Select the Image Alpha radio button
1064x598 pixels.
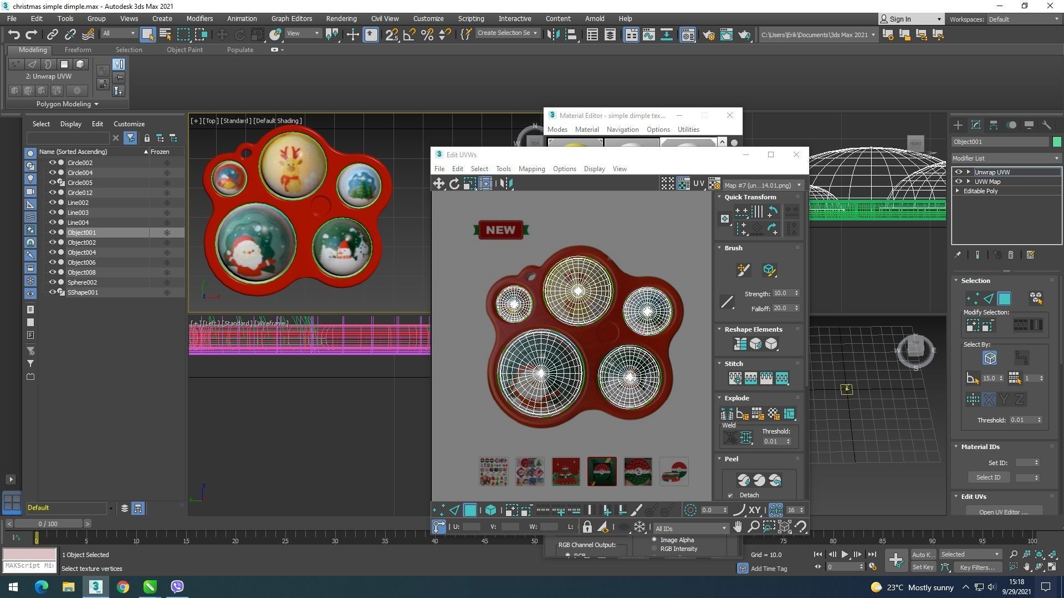point(654,540)
